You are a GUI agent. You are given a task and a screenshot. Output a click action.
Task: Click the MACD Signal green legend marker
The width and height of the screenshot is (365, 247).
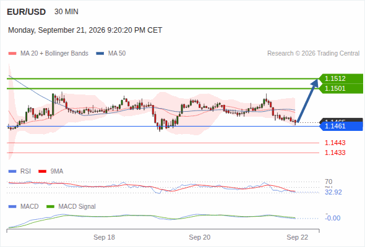(50, 207)
